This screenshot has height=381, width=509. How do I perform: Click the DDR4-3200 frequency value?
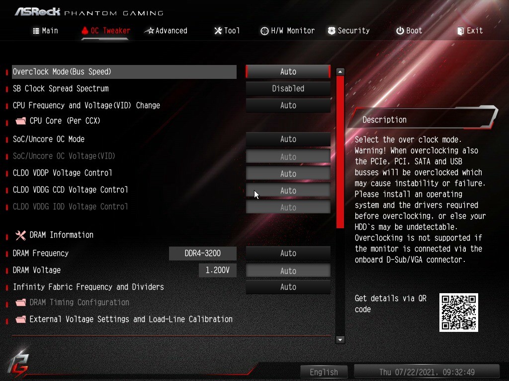pyautogui.click(x=203, y=253)
